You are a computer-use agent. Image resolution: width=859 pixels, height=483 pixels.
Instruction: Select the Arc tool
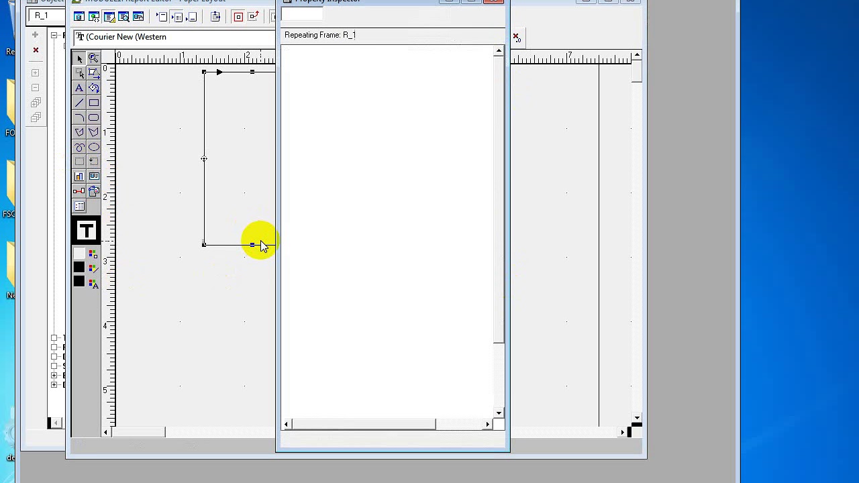(79, 118)
